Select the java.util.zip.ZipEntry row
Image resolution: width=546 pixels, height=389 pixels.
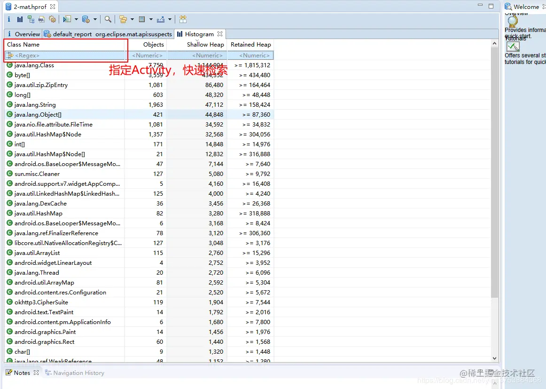[139, 85]
